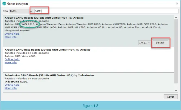181x110 pixels.
Task: Click the text Arduino MKR Vidor 4000
Action: click(20, 56)
